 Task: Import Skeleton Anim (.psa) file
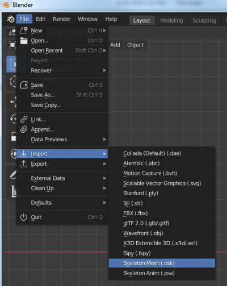point(162,273)
